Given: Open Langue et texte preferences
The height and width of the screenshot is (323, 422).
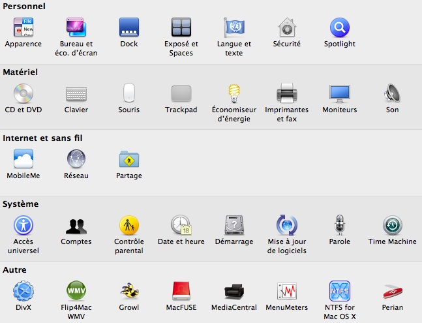Looking at the screenshot, I should point(234,27).
